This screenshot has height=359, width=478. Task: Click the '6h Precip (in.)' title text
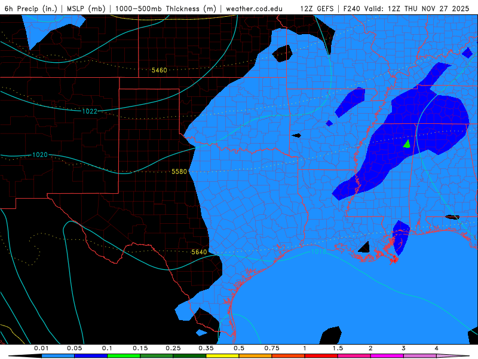31,8
